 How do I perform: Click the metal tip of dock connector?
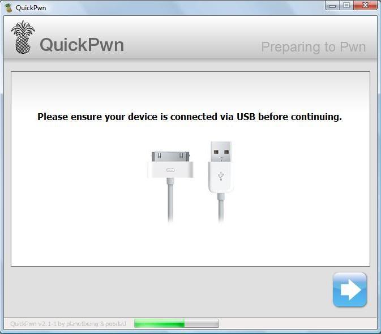click(x=170, y=157)
